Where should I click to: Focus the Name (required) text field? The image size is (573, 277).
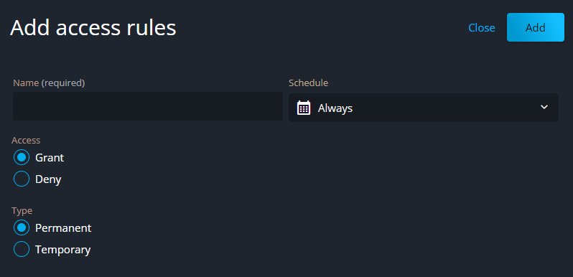click(148, 106)
